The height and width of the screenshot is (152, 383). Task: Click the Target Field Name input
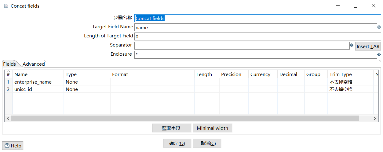click(256, 27)
